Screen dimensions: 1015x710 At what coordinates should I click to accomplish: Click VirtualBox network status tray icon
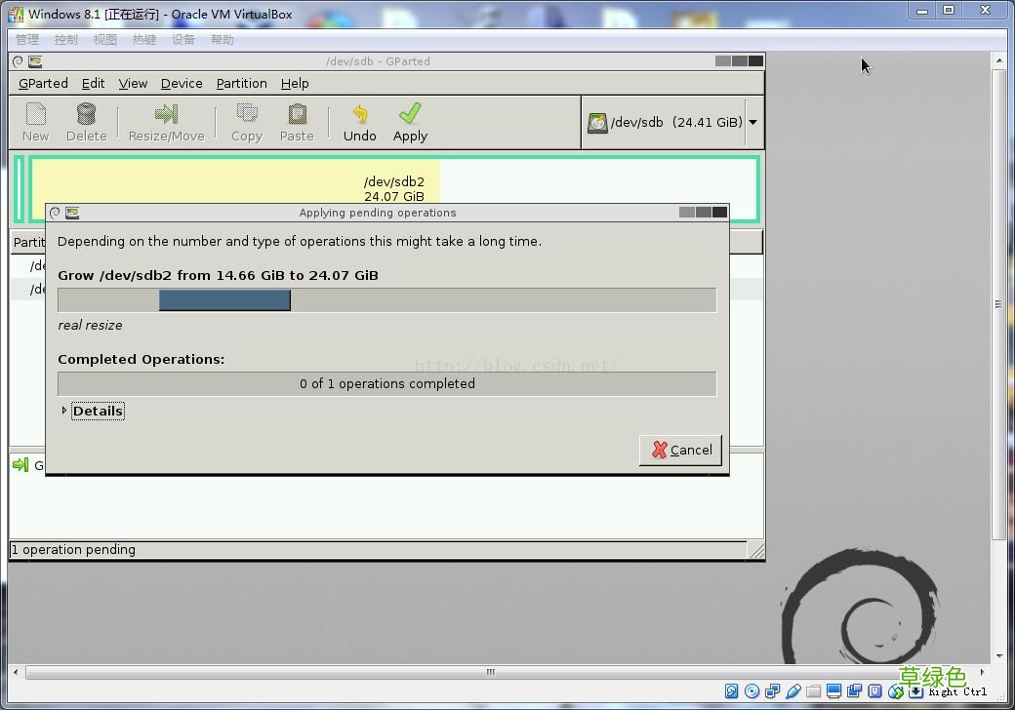point(772,691)
